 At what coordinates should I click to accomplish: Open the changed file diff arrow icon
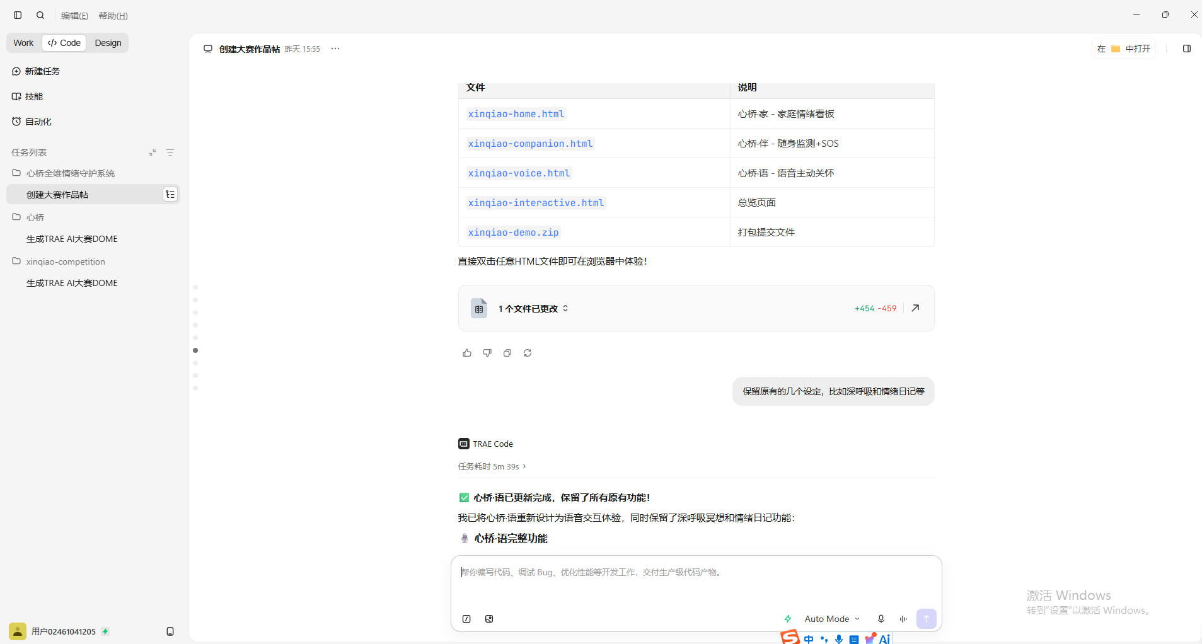tap(915, 308)
